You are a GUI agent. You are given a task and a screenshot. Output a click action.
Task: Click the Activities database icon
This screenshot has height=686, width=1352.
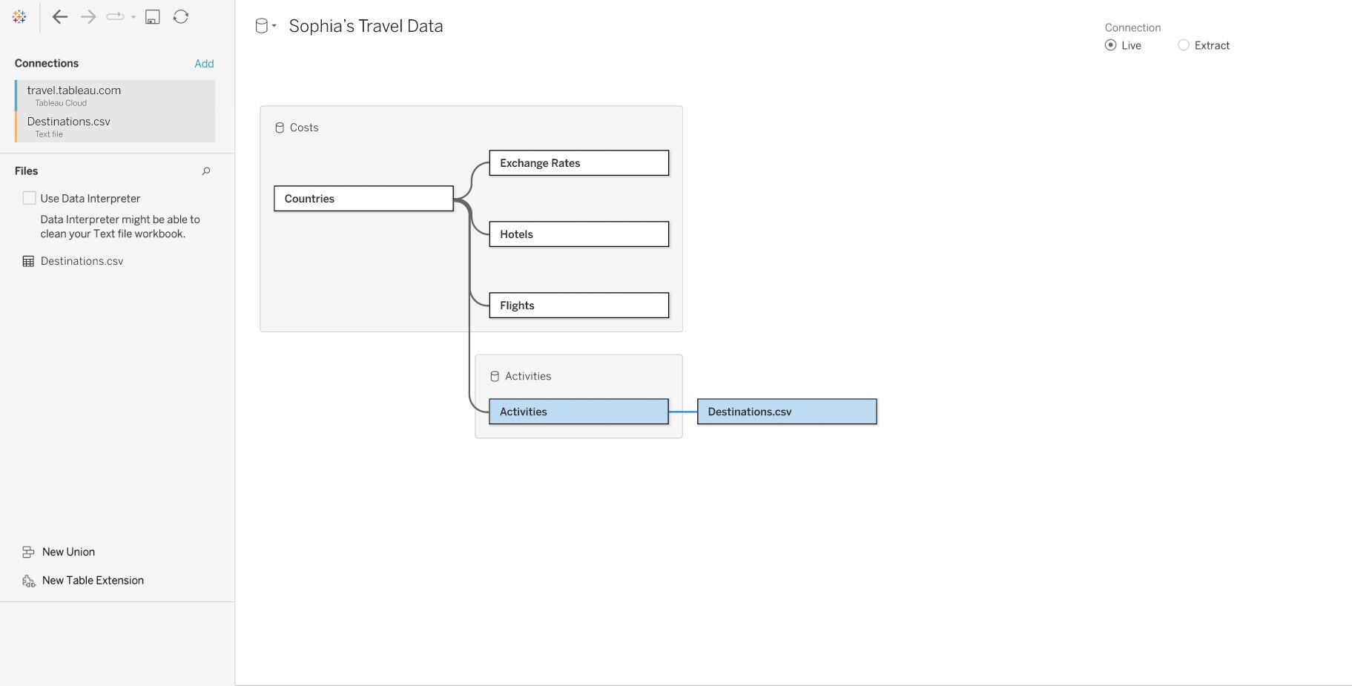coord(495,377)
